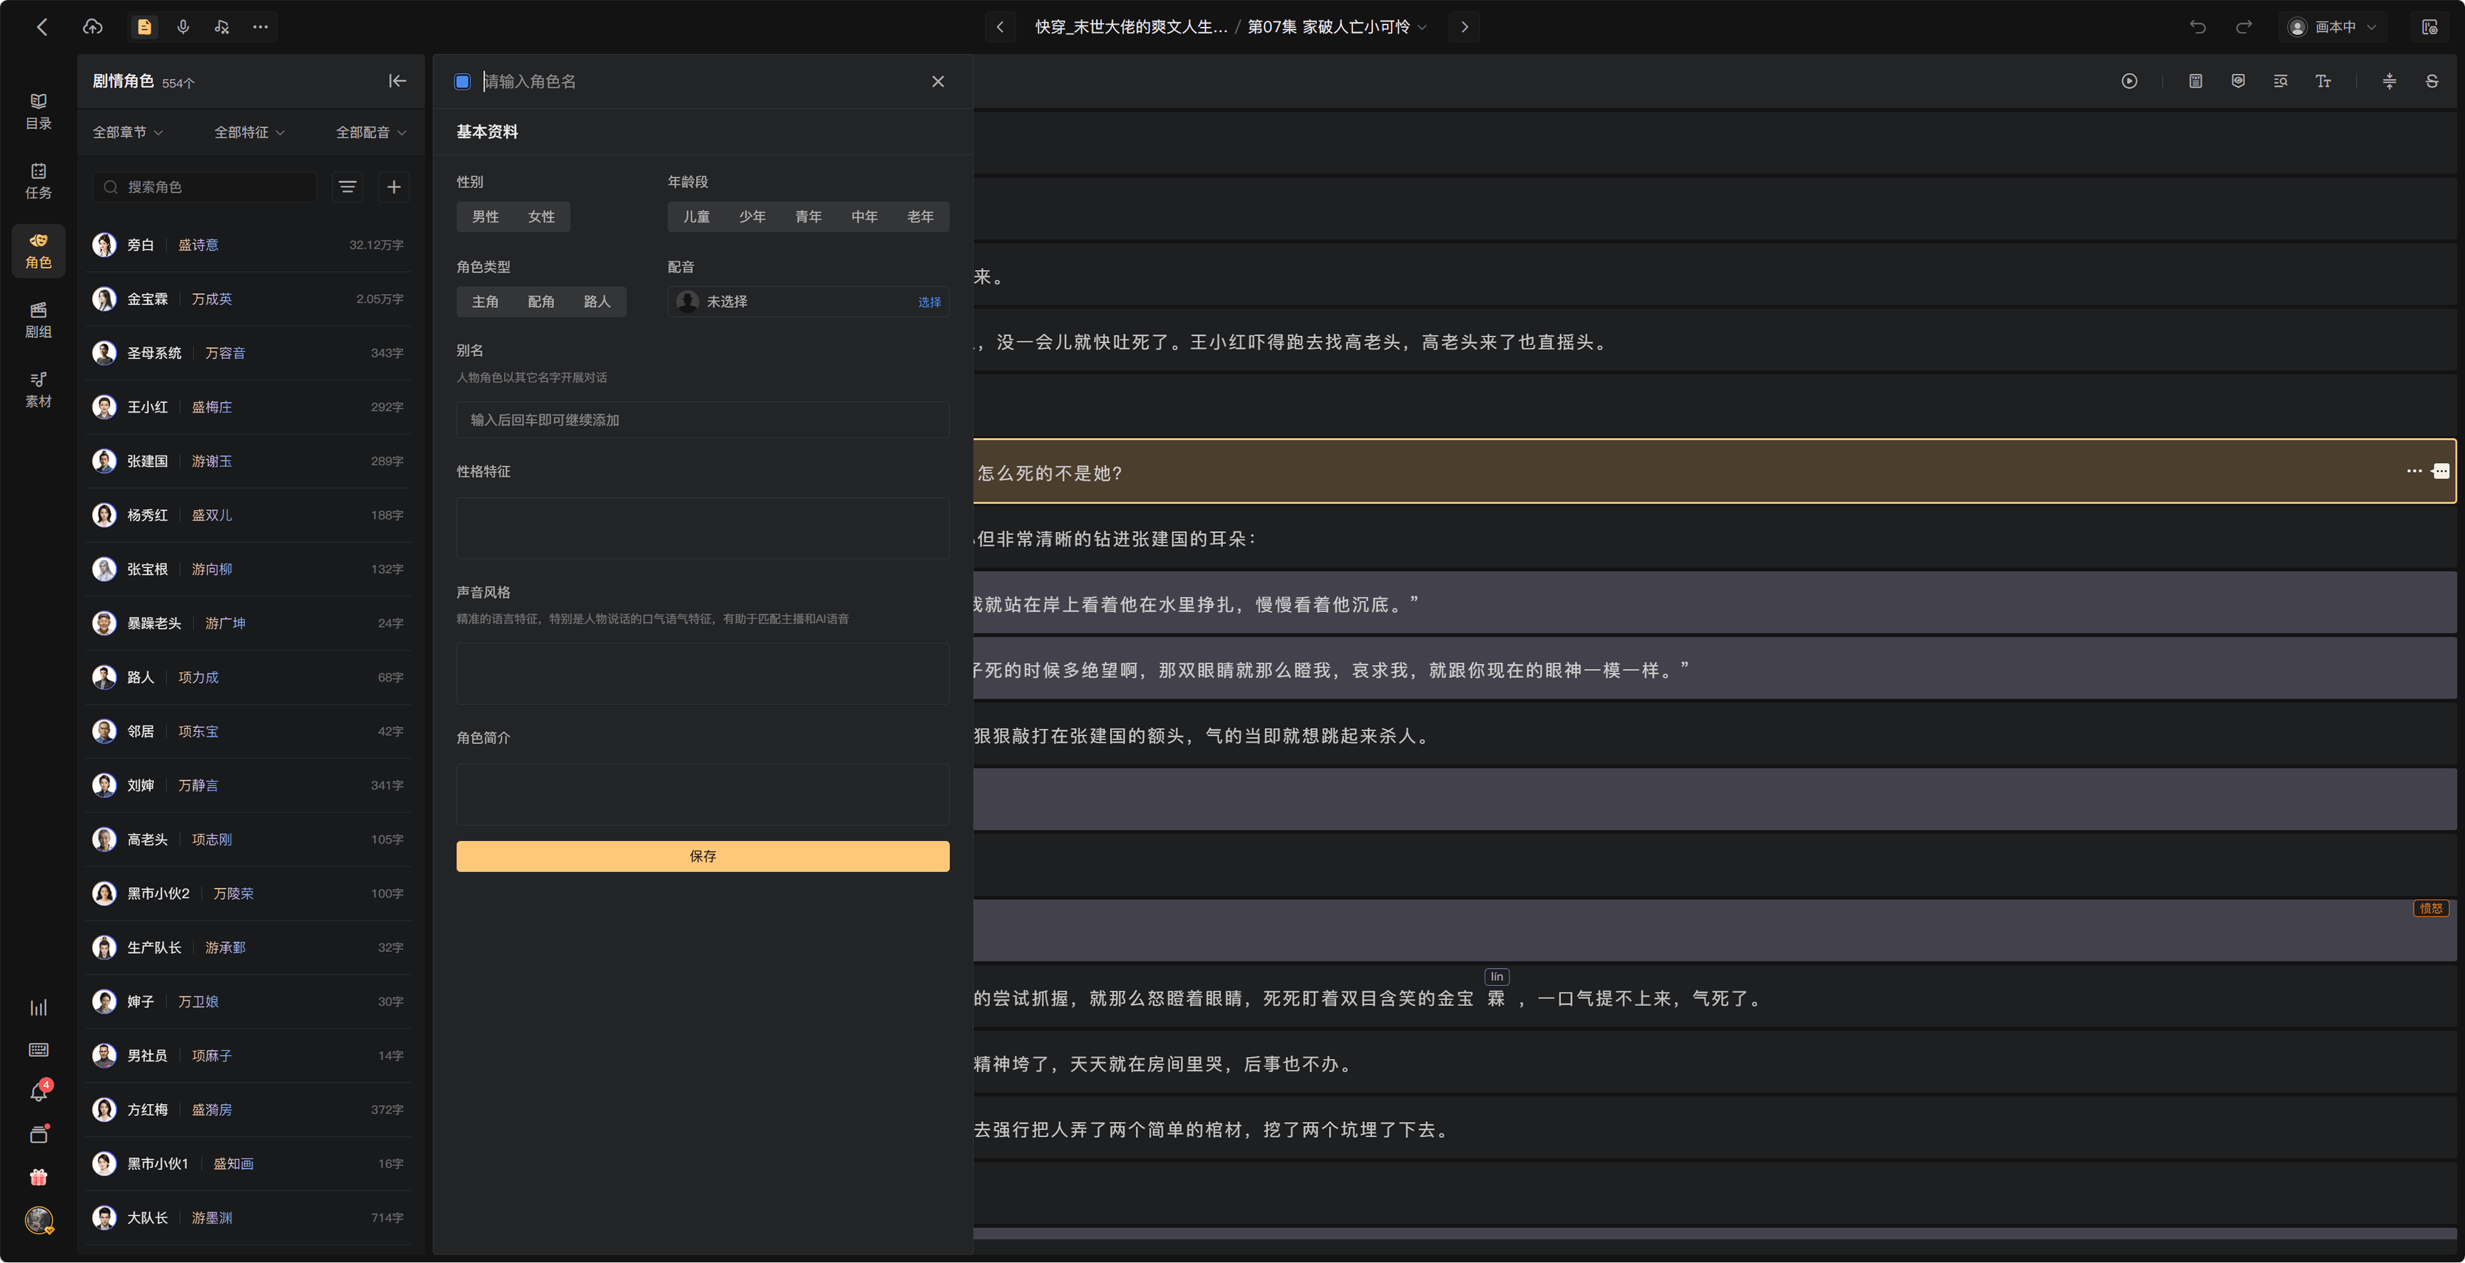The height and width of the screenshot is (1263, 2465).
Task: Open the three-dot menu on highlighted line
Action: point(2414,470)
